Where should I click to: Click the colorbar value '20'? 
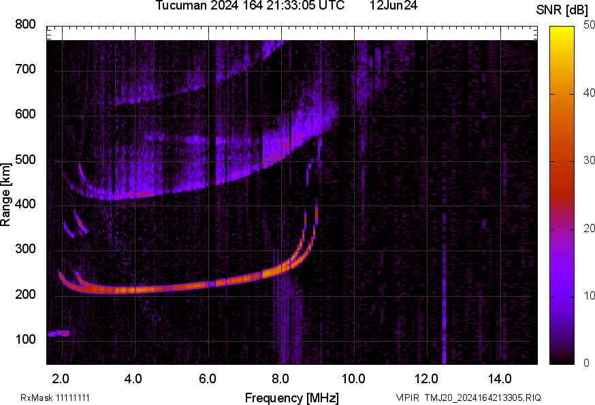tap(589, 229)
